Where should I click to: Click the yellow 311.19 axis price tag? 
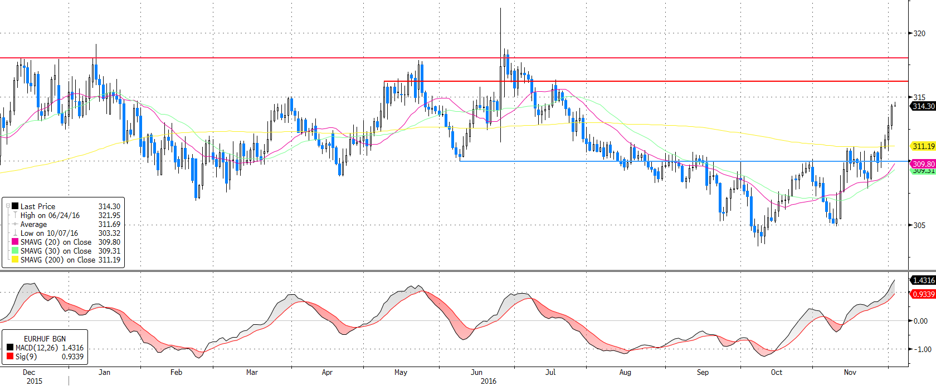[923, 146]
